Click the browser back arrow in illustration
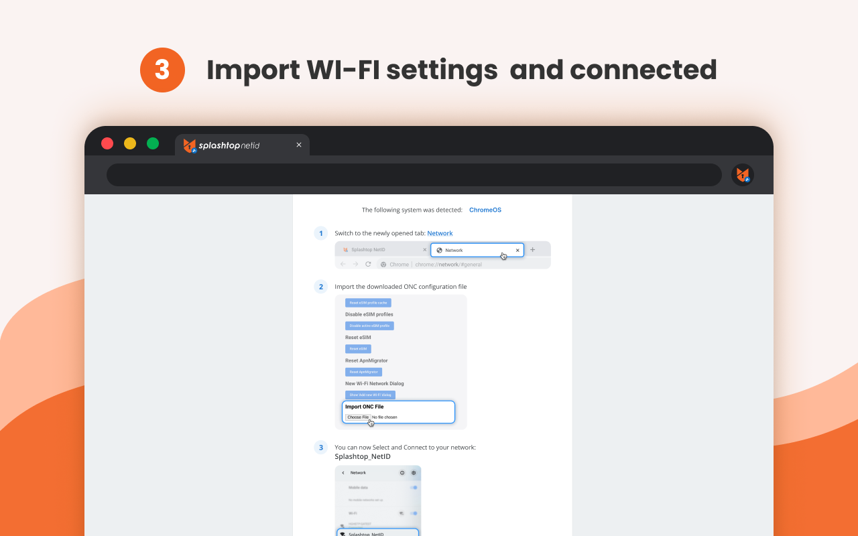858x536 pixels. click(x=344, y=264)
